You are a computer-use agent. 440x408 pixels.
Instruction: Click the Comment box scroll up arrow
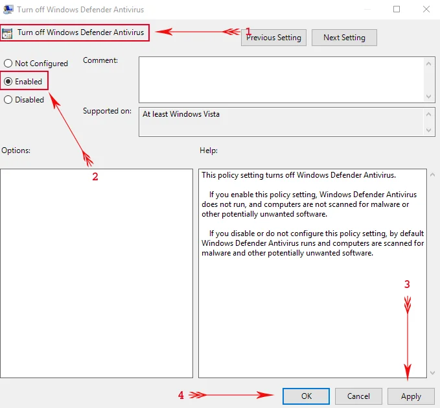pos(428,64)
